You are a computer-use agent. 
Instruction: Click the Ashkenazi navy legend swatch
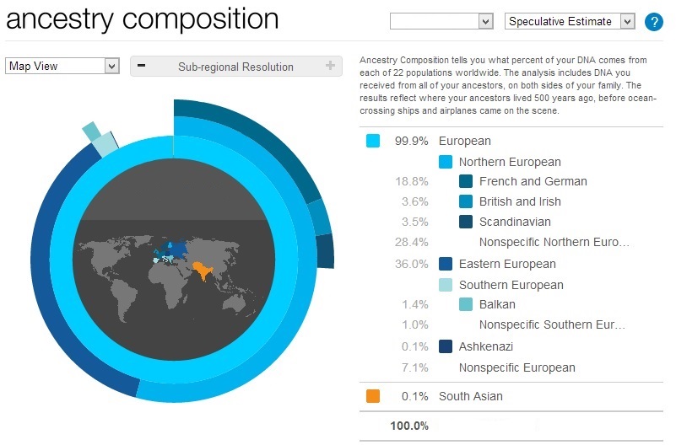pos(446,346)
